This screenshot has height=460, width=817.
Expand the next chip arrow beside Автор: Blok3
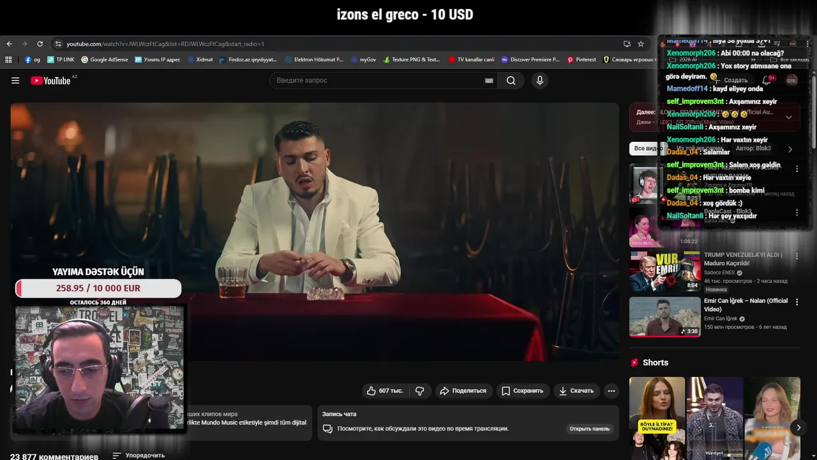pyautogui.click(x=790, y=149)
